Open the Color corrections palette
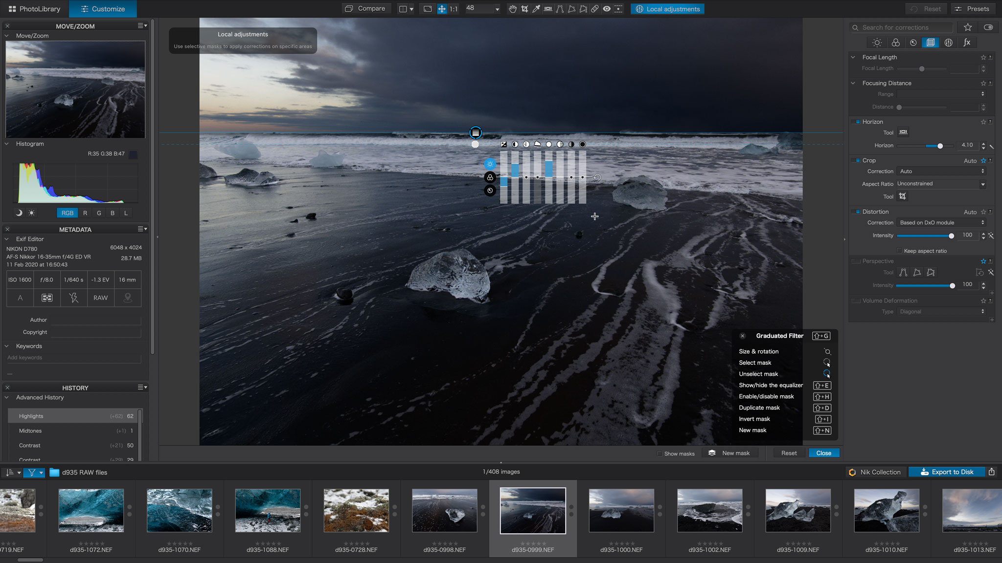 tap(895, 43)
